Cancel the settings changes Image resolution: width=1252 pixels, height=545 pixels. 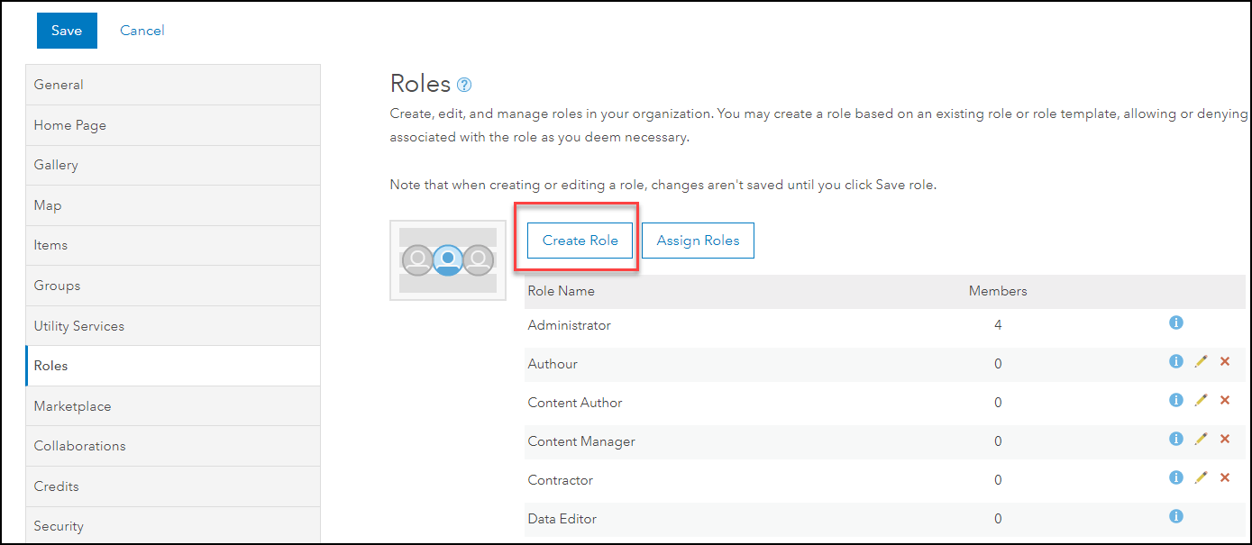pyautogui.click(x=142, y=31)
